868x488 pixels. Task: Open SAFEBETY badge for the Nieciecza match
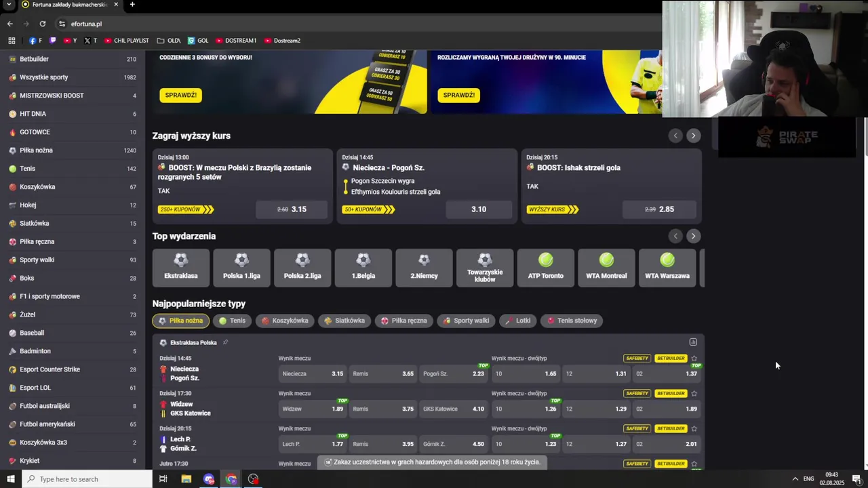coord(637,359)
